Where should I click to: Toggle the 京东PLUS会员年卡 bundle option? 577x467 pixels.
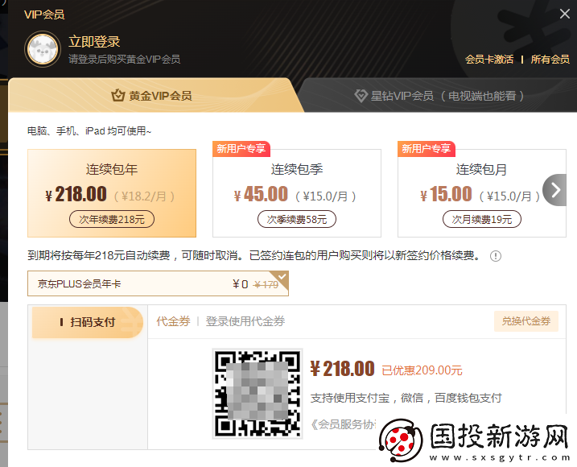(158, 283)
